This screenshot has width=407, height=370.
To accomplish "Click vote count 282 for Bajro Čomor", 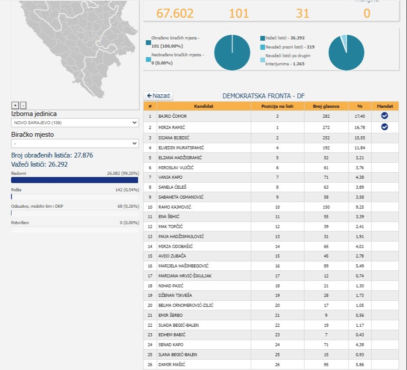I will (326, 116).
